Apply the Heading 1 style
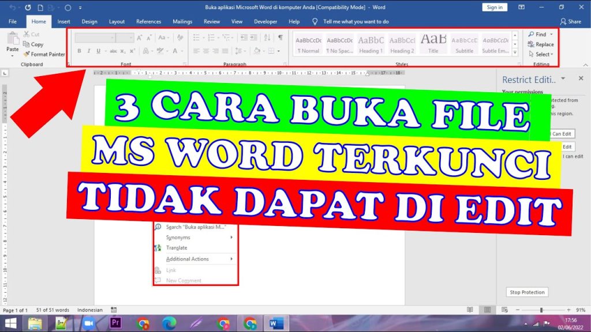 pyautogui.click(x=371, y=44)
